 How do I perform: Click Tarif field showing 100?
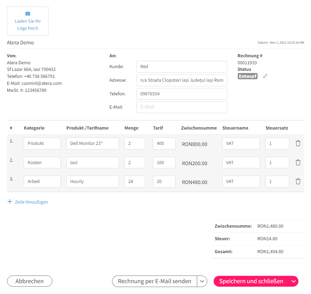pos(164,162)
